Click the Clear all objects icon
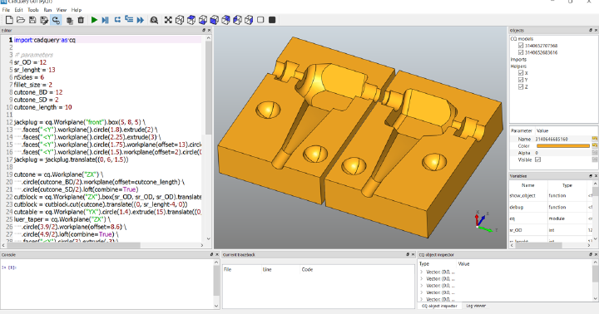 click(x=70, y=20)
